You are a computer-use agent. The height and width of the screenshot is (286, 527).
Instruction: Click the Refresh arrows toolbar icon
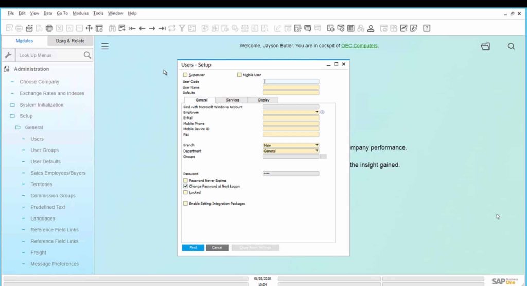pos(172,28)
